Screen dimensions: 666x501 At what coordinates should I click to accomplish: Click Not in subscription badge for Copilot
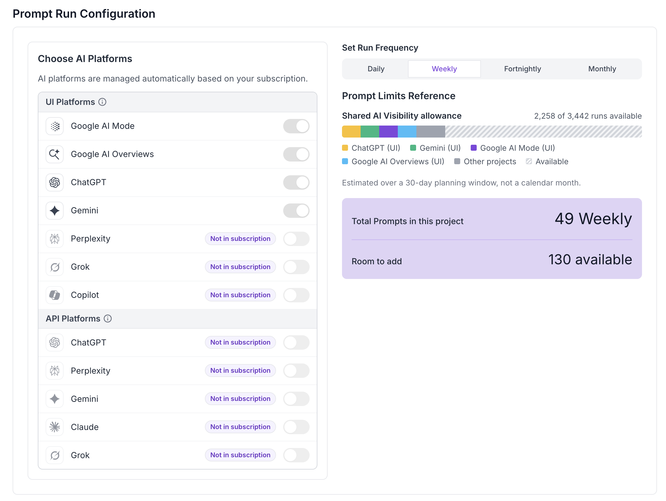pyautogui.click(x=240, y=295)
